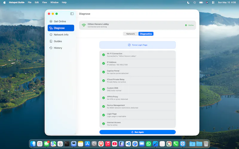Open Maps from the Dock

tap(53, 144)
